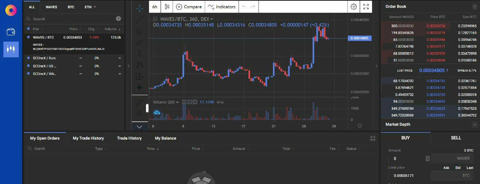480x184 pixels.
Task: Open the chart axis settings gear
Action: [360, 126]
